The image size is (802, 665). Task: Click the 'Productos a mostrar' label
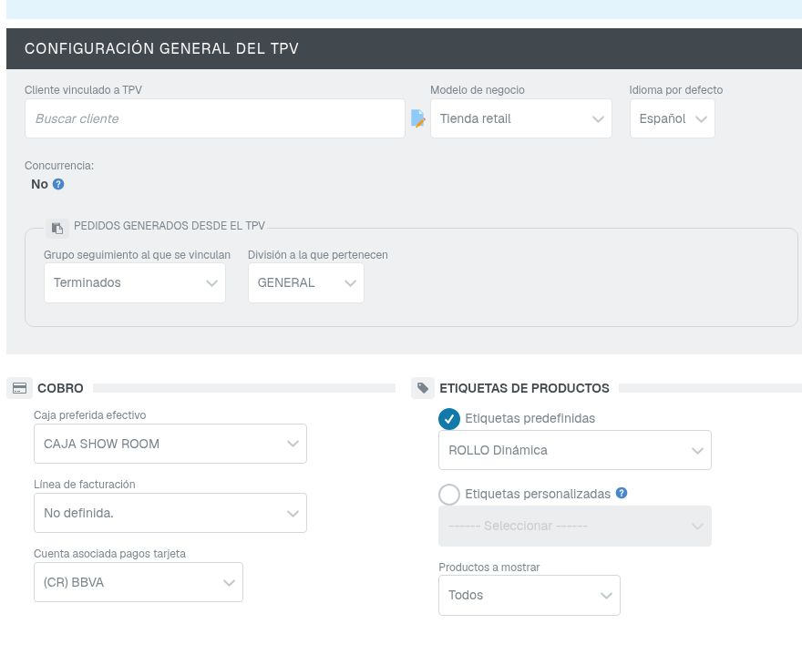(x=489, y=568)
